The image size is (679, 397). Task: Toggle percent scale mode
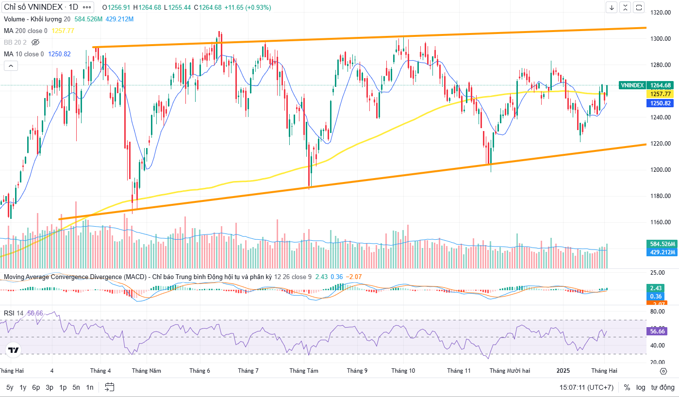627,387
